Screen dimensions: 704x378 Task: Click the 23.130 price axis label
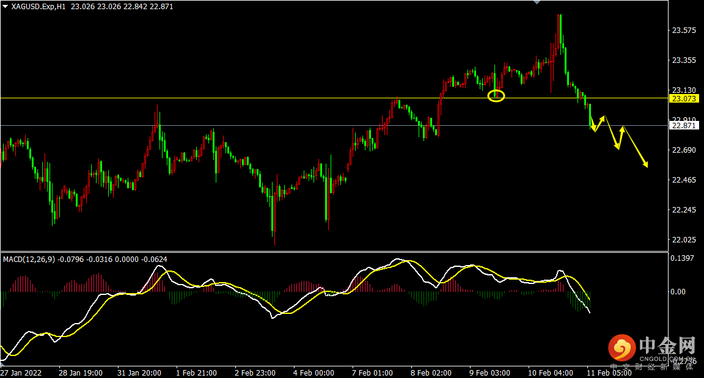684,90
